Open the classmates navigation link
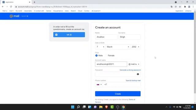 point(28,11)
